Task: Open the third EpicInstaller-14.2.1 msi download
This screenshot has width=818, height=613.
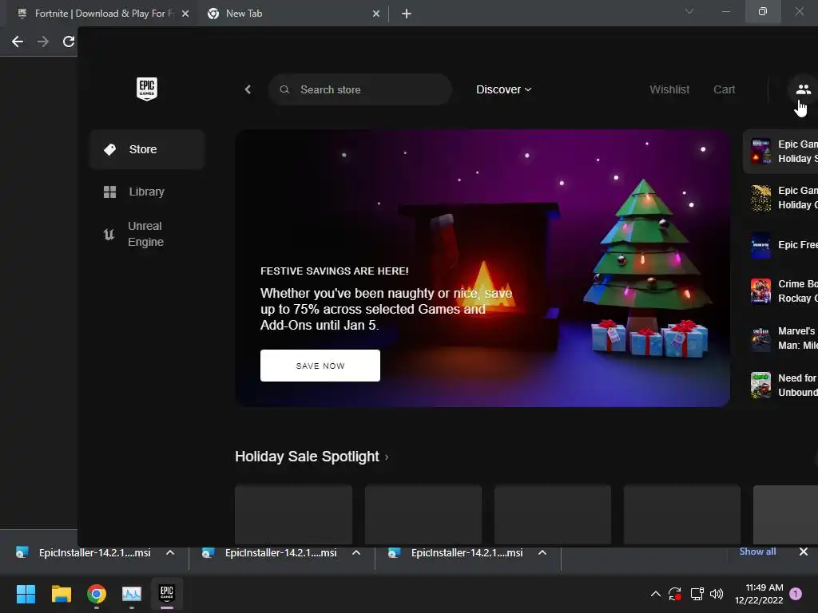Action: point(456,552)
